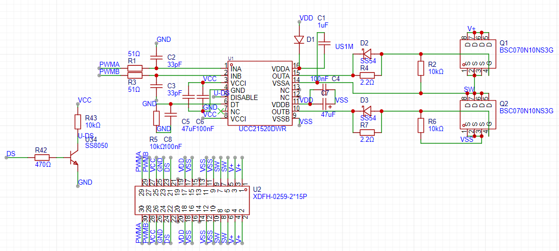Click the OUTA pin name on U1

281,76
